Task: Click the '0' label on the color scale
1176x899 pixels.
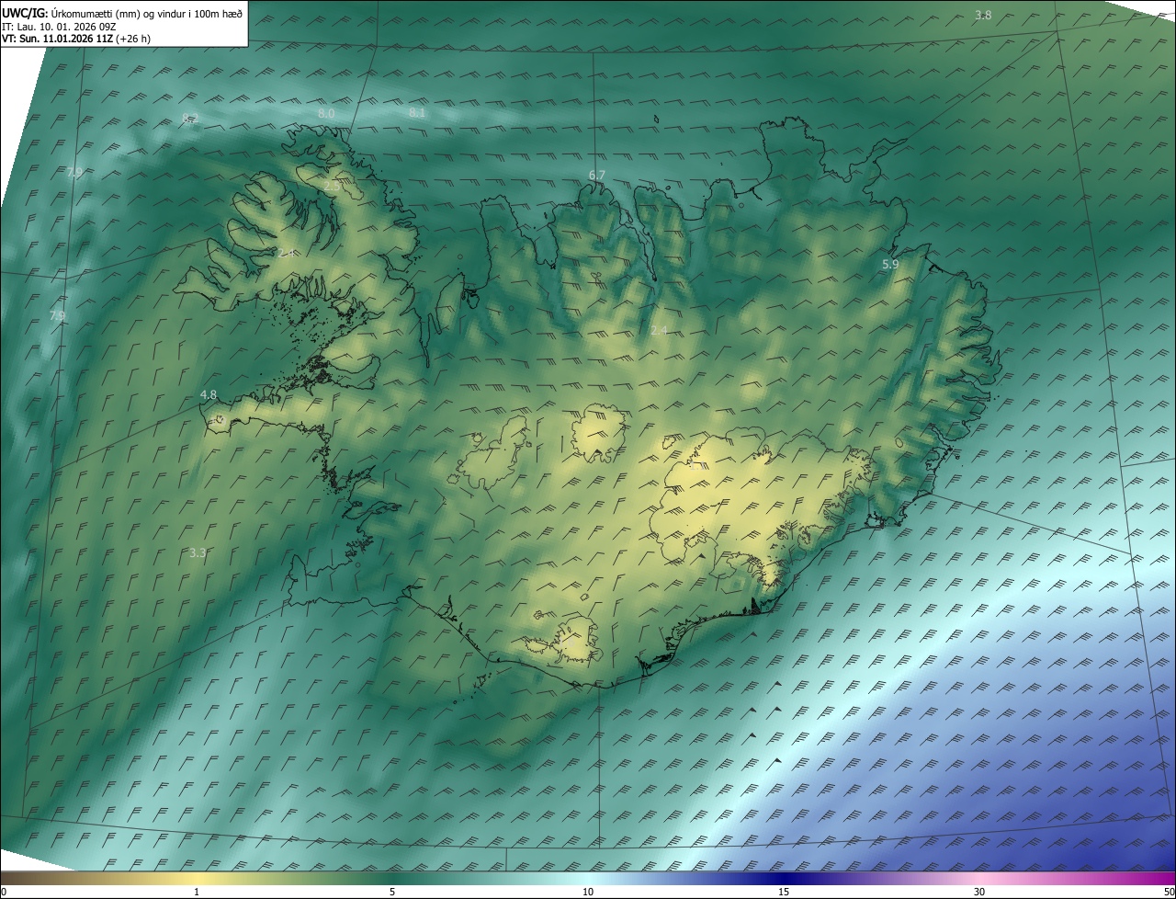Action: 4,892
